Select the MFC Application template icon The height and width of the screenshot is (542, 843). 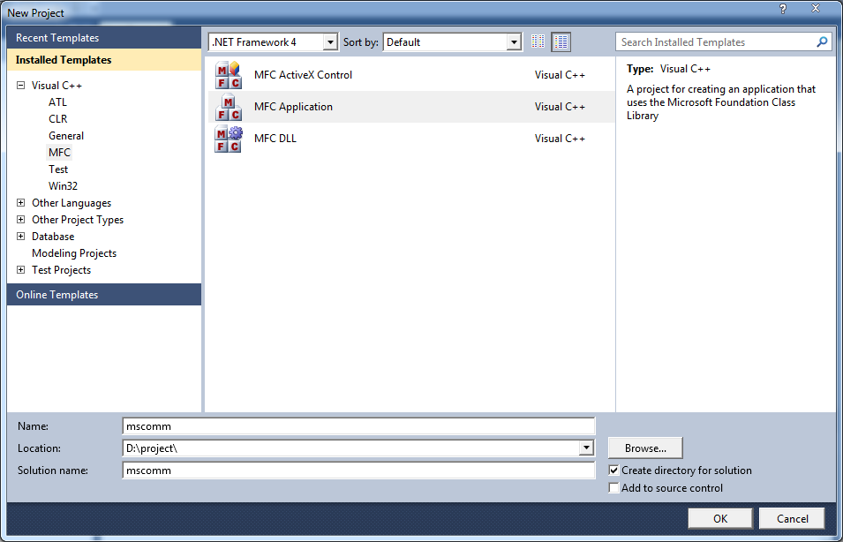(229, 107)
